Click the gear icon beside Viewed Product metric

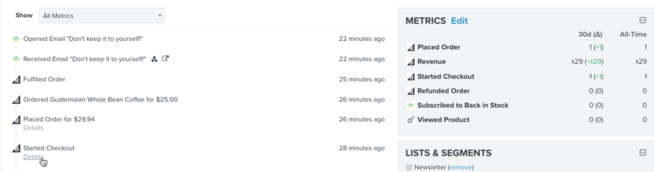coord(410,120)
